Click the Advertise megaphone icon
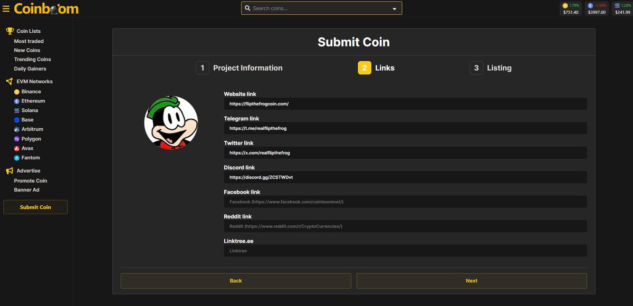 (x=9, y=171)
